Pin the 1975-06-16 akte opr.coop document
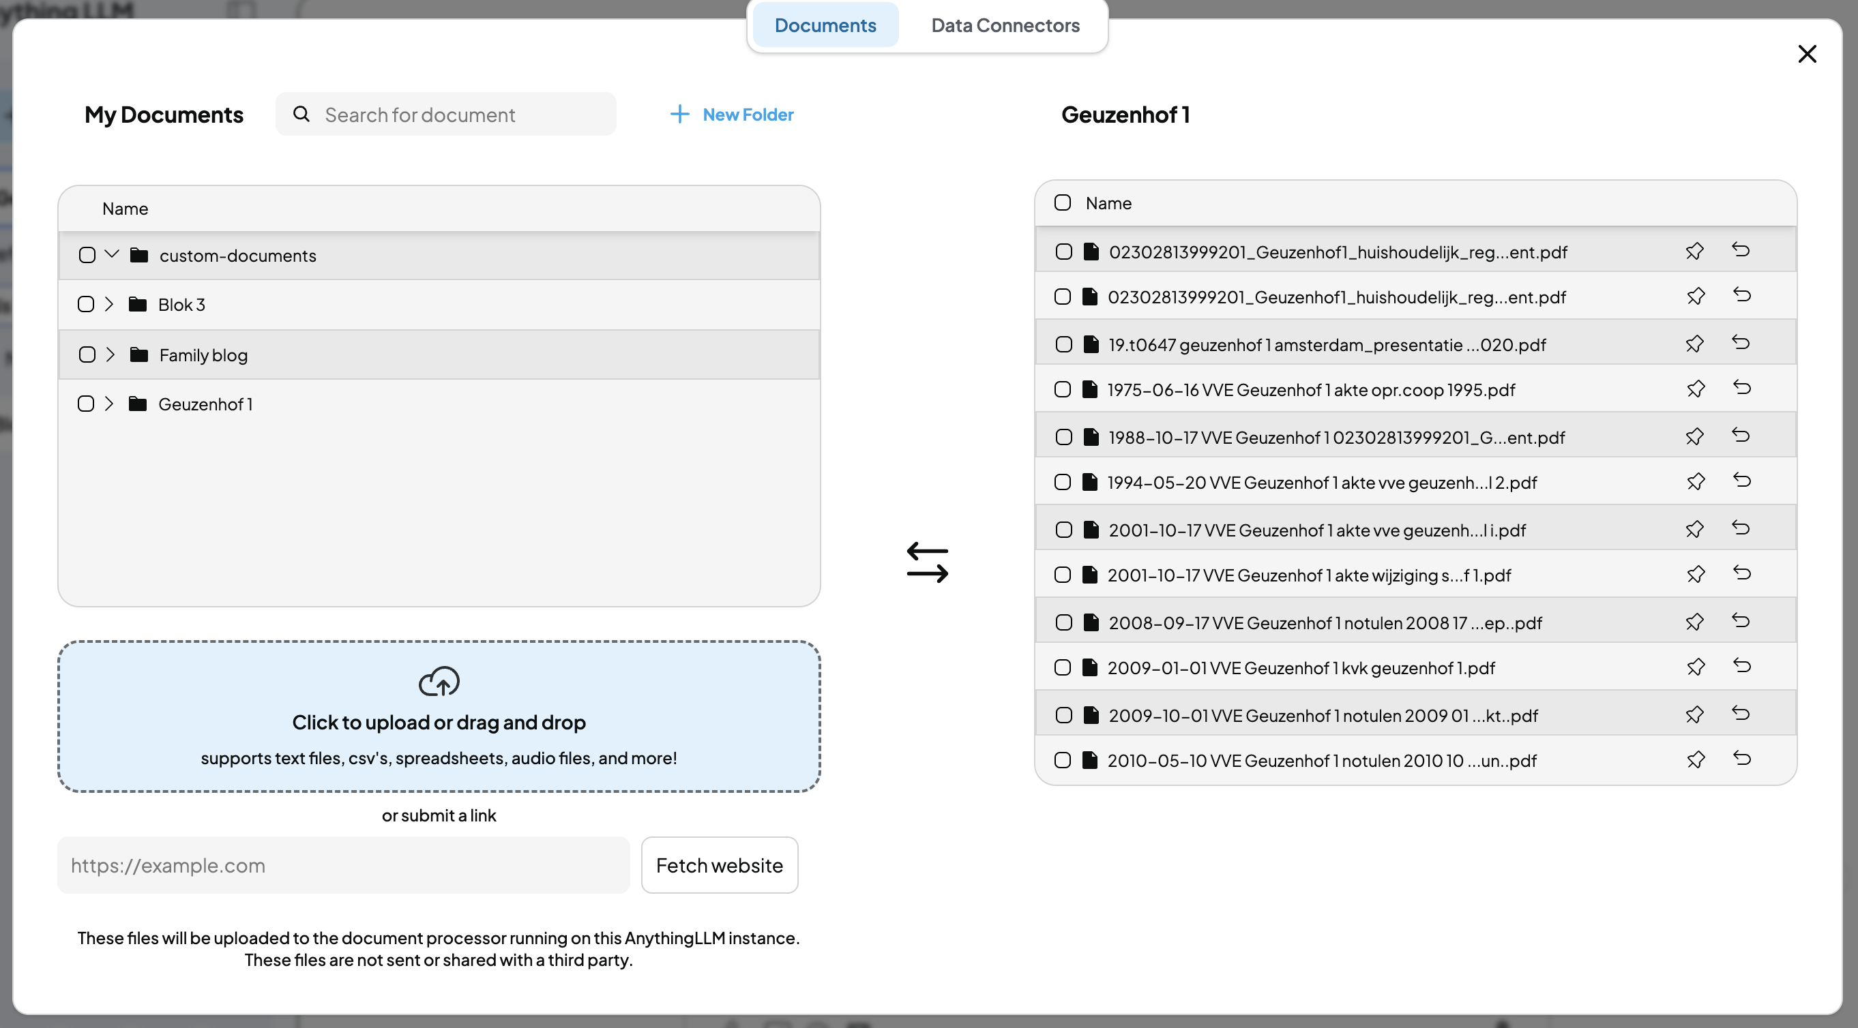Screen dimensions: 1858x1028 click(x=1695, y=389)
